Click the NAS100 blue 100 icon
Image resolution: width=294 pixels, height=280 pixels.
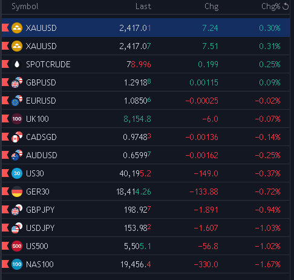click(17, 264)
